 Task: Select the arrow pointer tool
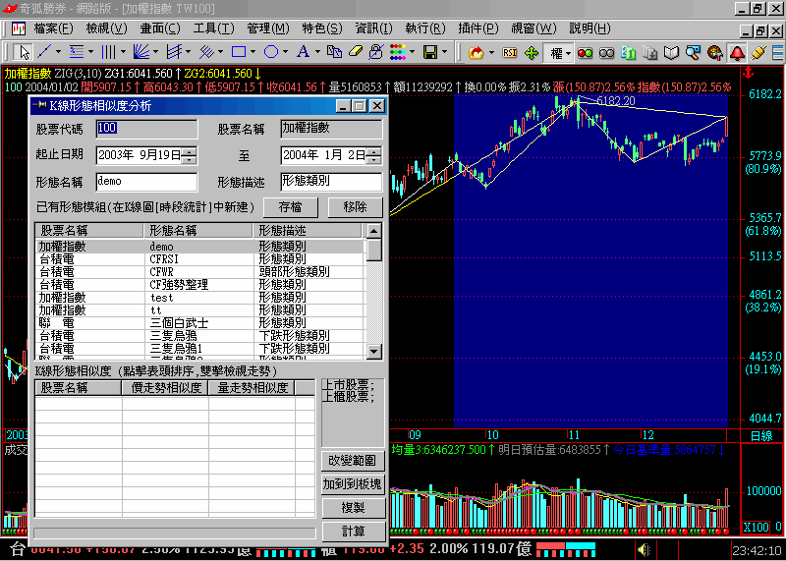point(24,52)
